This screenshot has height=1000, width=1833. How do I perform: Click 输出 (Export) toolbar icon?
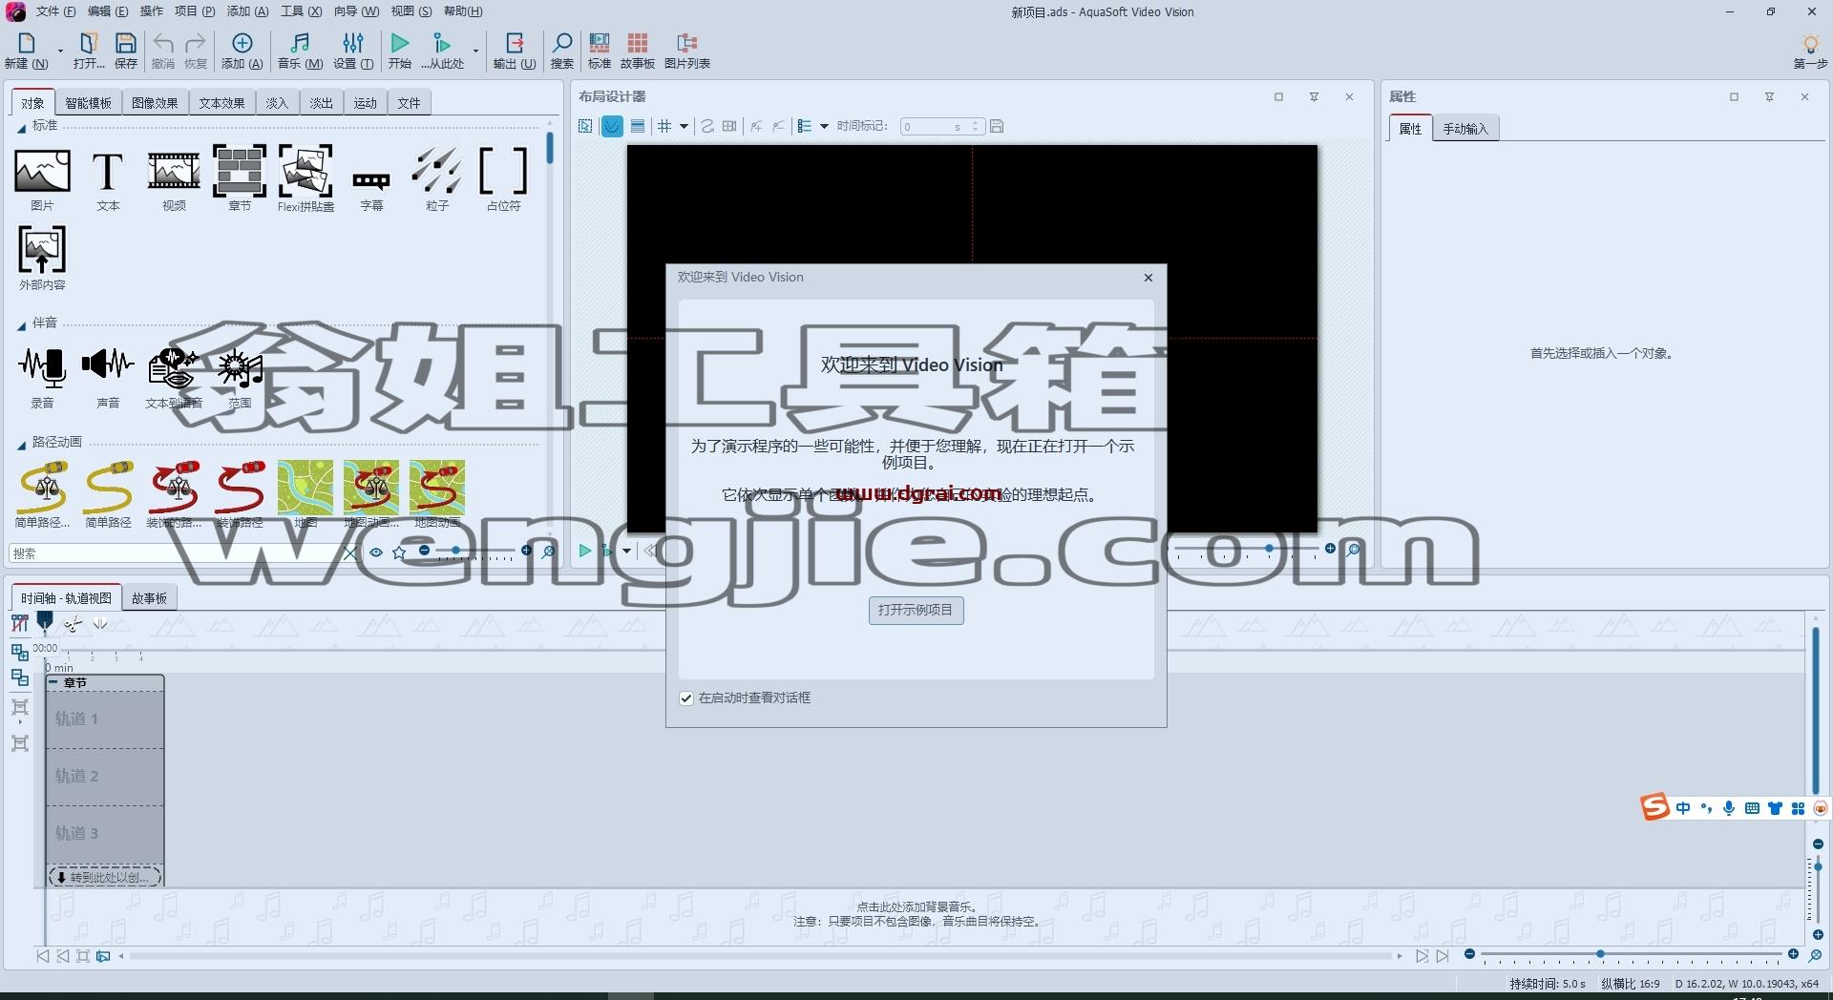coord(515,51)
